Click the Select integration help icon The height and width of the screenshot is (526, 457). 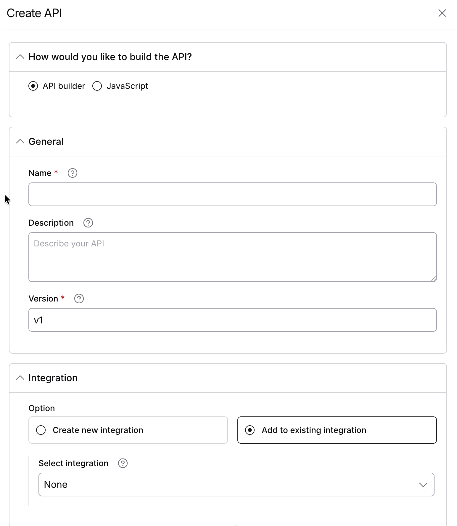pyautogui.click(x=123, y=463)
